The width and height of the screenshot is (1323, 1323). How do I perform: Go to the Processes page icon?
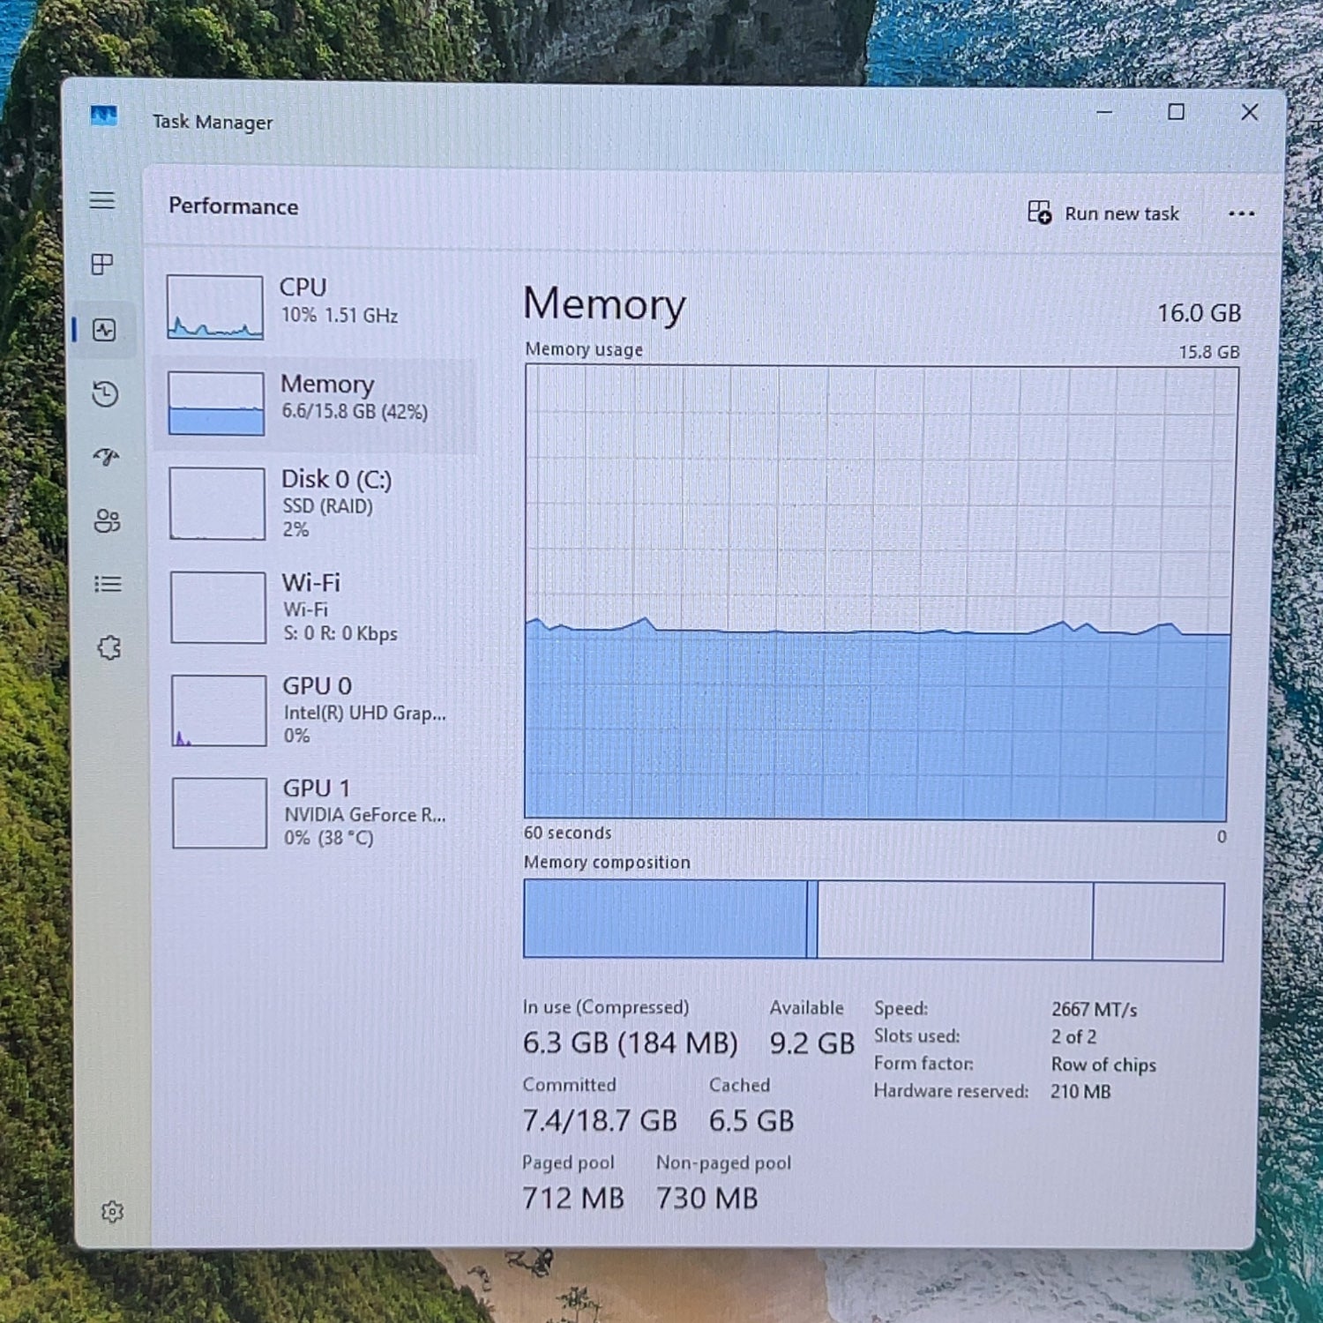click(102, 264)
